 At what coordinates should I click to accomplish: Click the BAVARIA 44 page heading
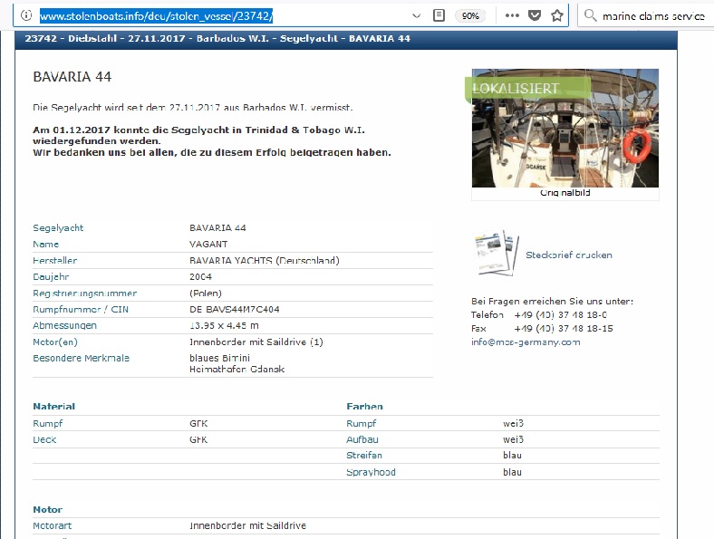coord(72,76)
